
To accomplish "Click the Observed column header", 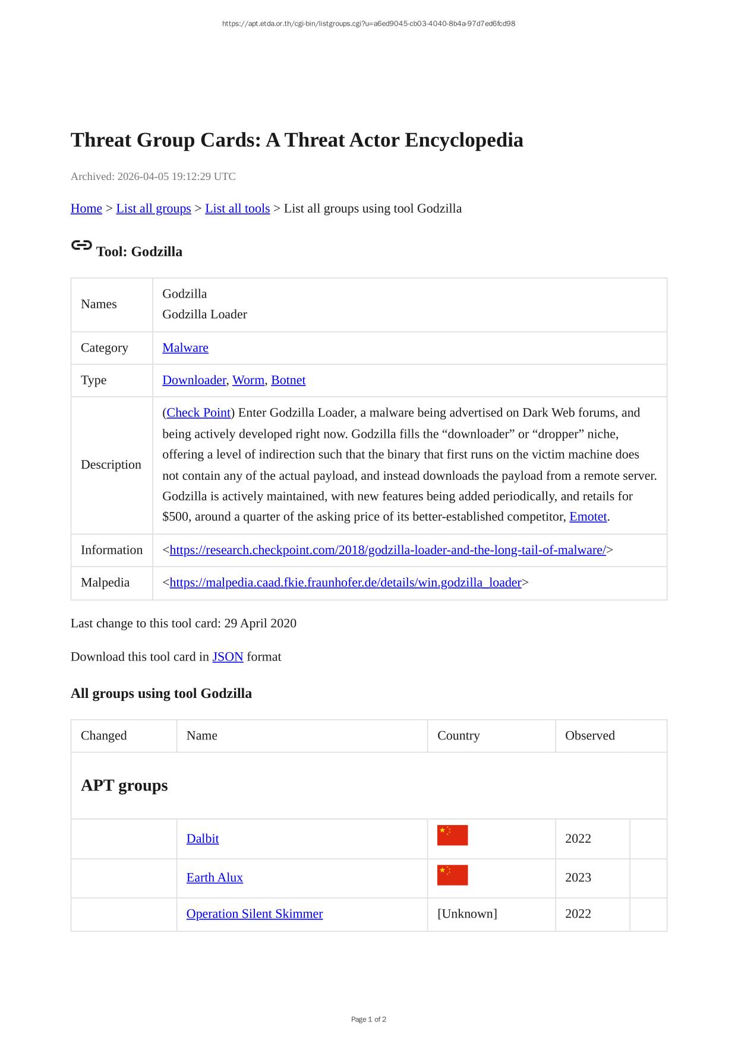I will [589, 736].
